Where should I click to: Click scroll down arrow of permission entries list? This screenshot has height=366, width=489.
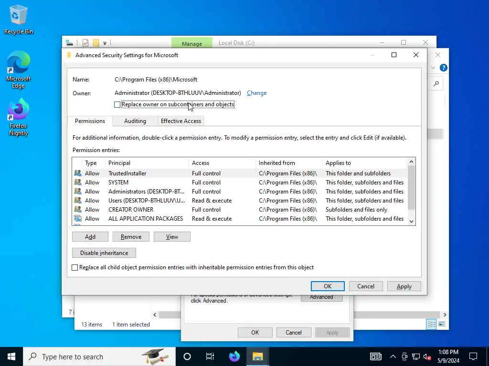tap(411, 221)
